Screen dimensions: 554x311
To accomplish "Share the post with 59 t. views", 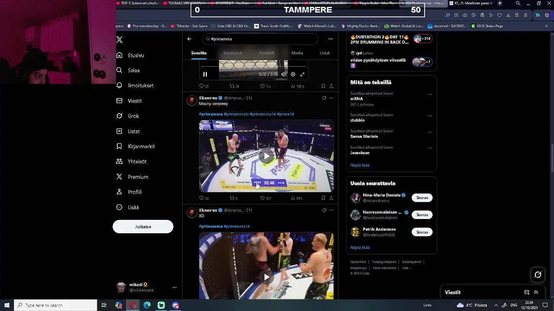I will pos(331,198).
